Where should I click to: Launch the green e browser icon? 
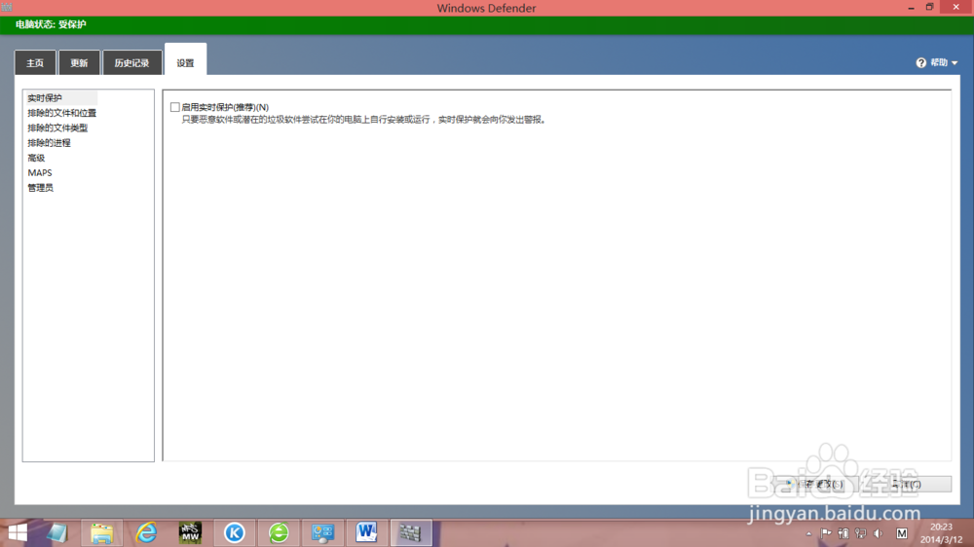(x=279, y=532)
